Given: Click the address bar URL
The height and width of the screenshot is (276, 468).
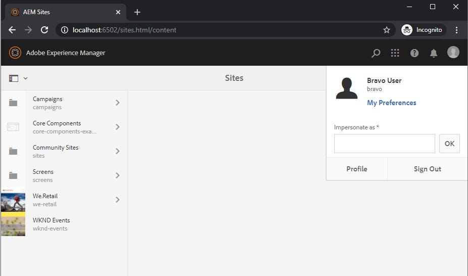Looking at the screenshot, I should 125,30.
